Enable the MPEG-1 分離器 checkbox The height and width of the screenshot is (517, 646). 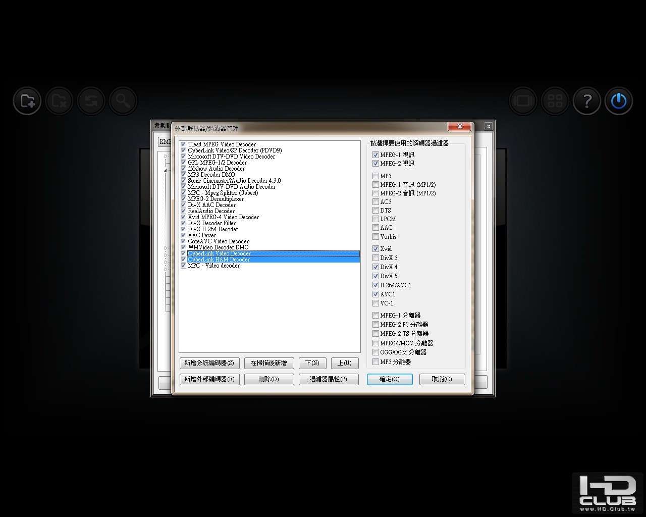pos(375,316)
